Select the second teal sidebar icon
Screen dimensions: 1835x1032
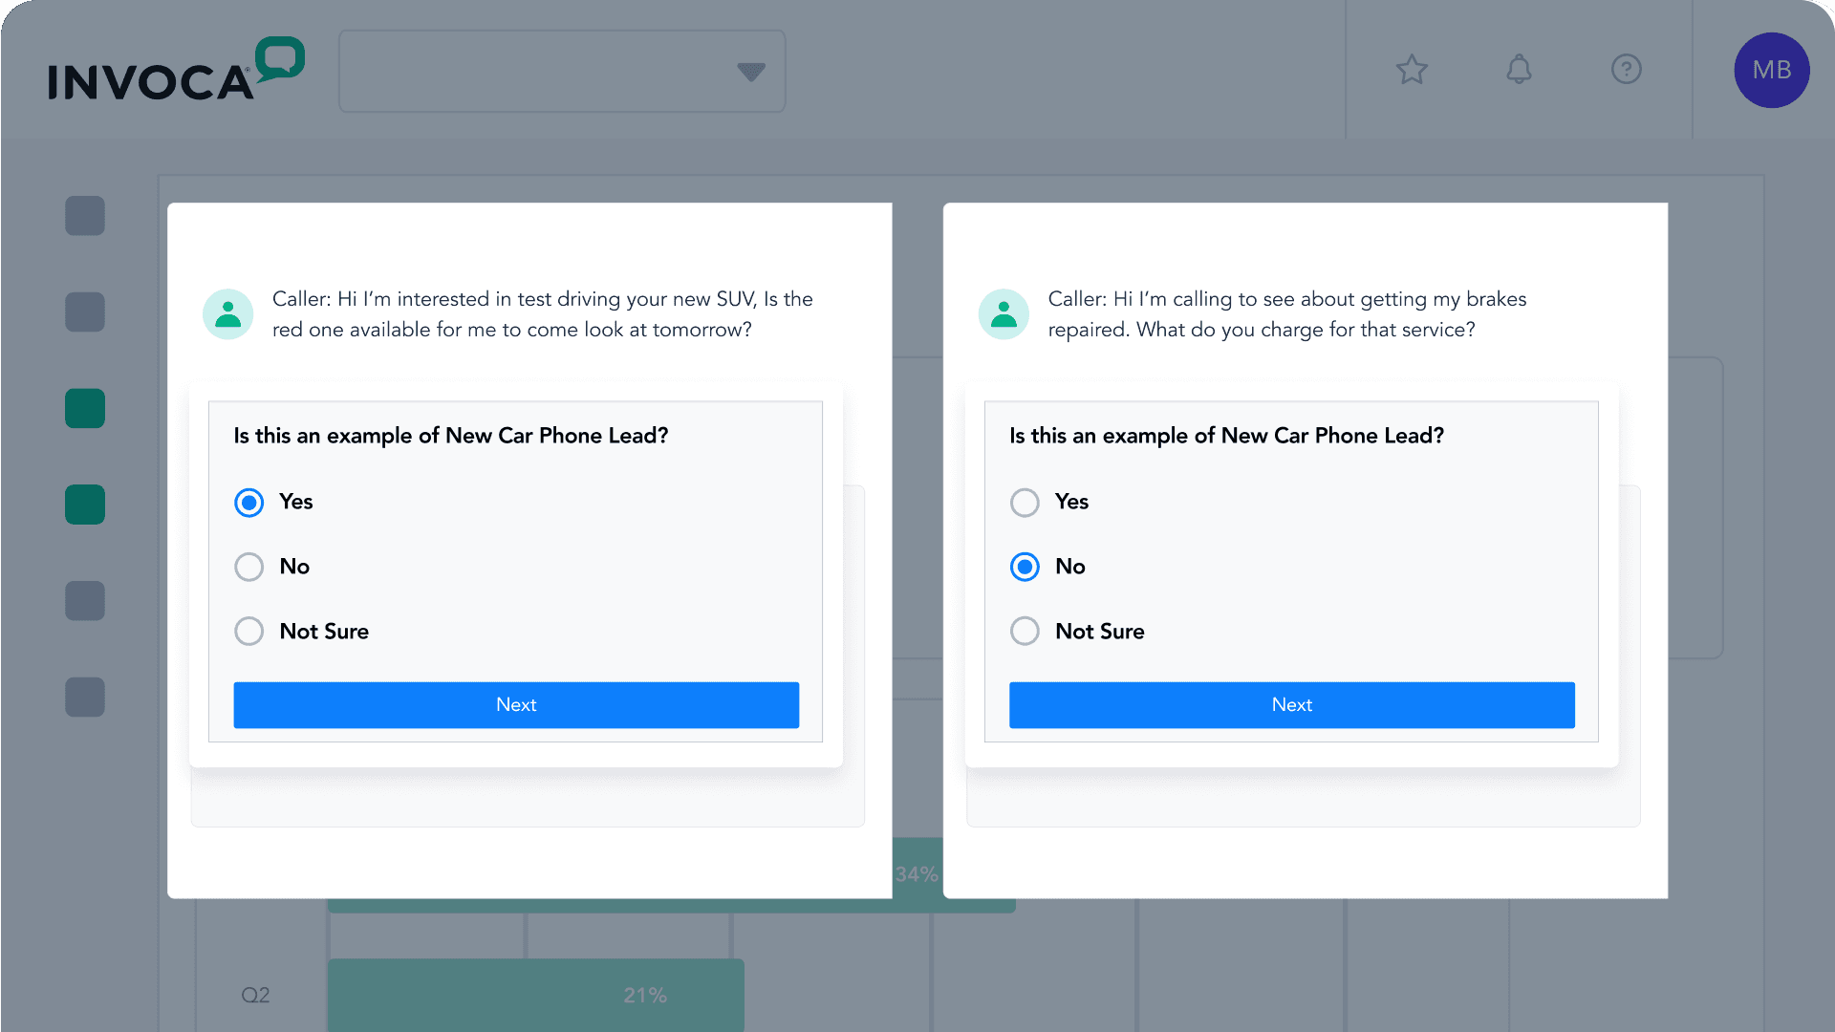85,505
